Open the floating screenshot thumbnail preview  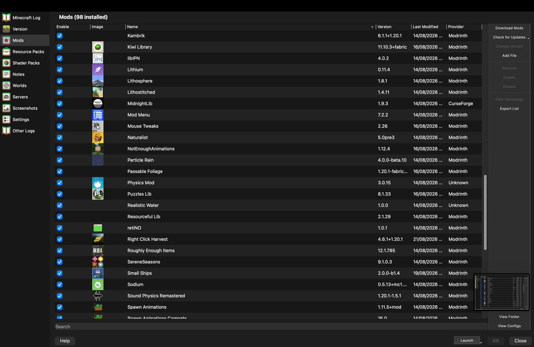(501, 292)
